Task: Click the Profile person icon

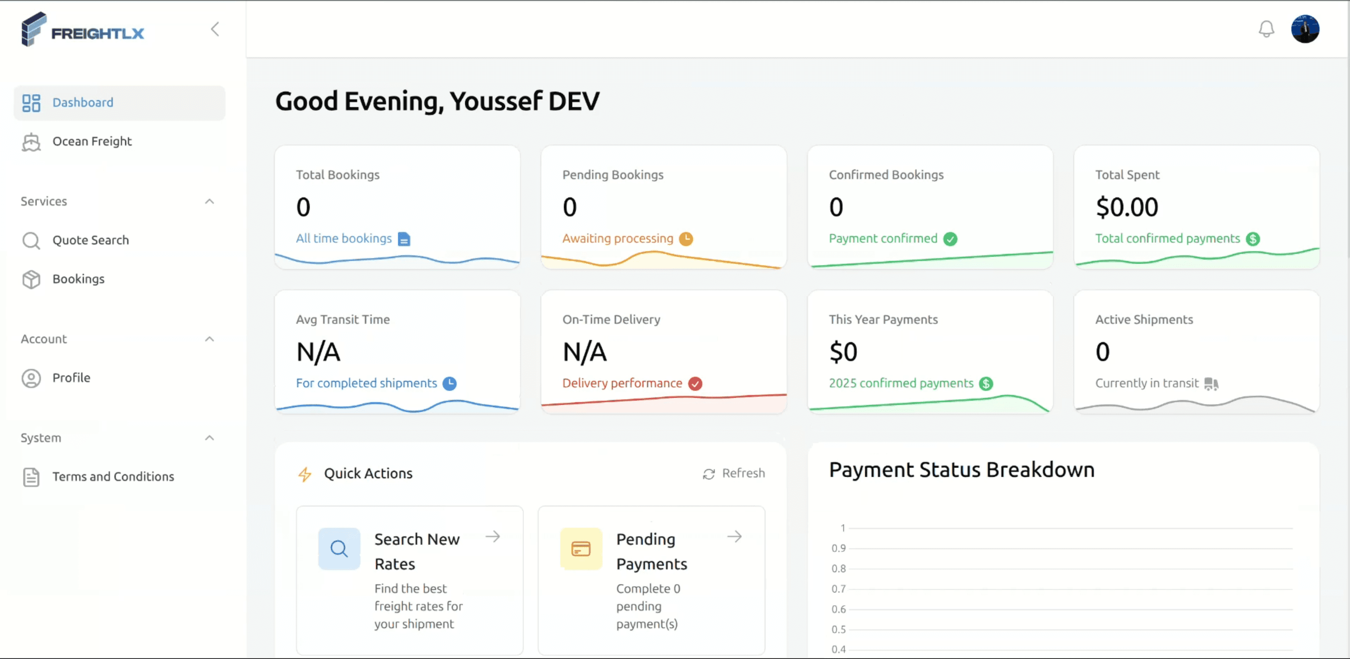Action: click(31, 378)
